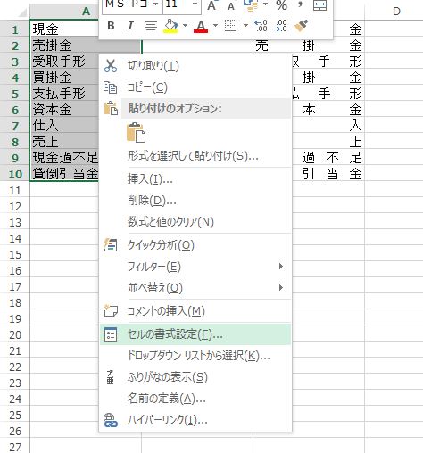
Task: Click cell A1 containing 現金
Action: coord(64,29)
